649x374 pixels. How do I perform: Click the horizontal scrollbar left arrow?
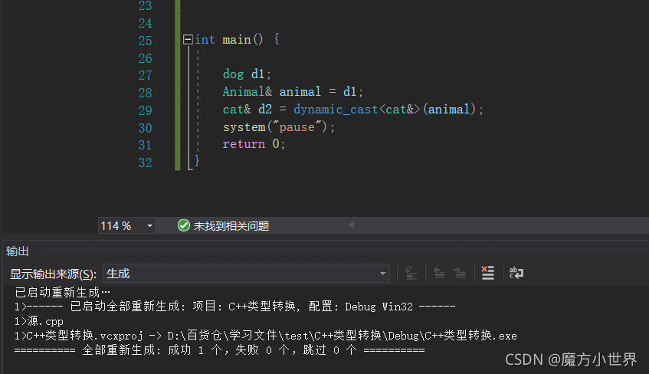pyautogui.click(x=352, y=225)
